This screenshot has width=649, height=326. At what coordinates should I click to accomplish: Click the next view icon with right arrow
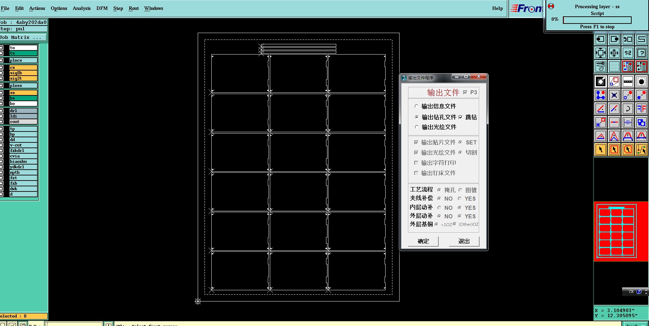click(x=614, y=39)
